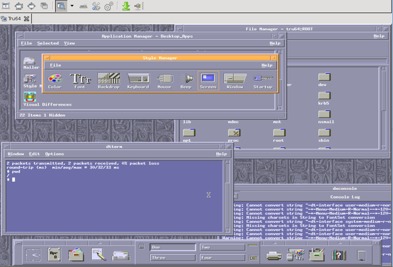Click the clock on the front panel
This screenshot has width=393, height=267.
(33, 255)
